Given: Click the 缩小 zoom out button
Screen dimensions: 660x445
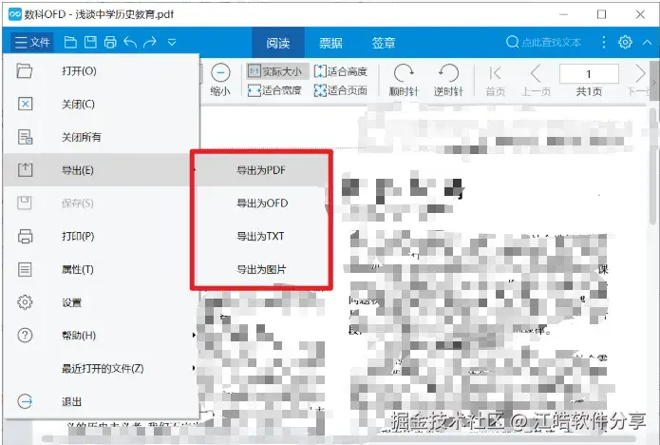Looking at the screenshot, I should tap(220, 80).
